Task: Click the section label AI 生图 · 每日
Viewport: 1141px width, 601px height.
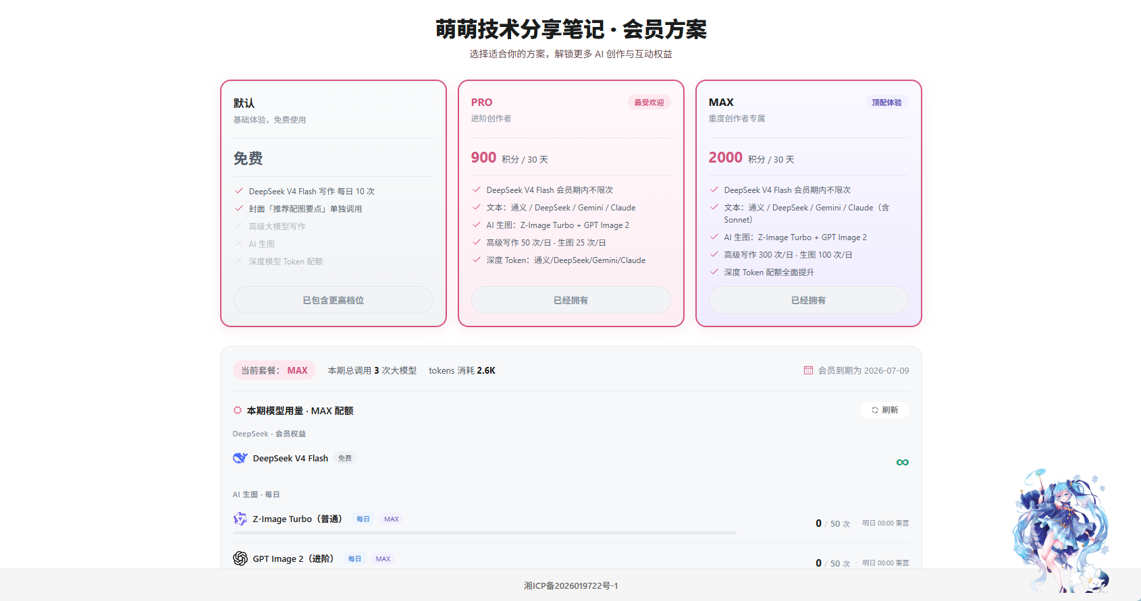Action: [256, 494]
